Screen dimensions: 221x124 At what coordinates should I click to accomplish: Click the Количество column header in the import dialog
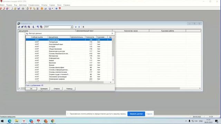(x=91, y=37)
